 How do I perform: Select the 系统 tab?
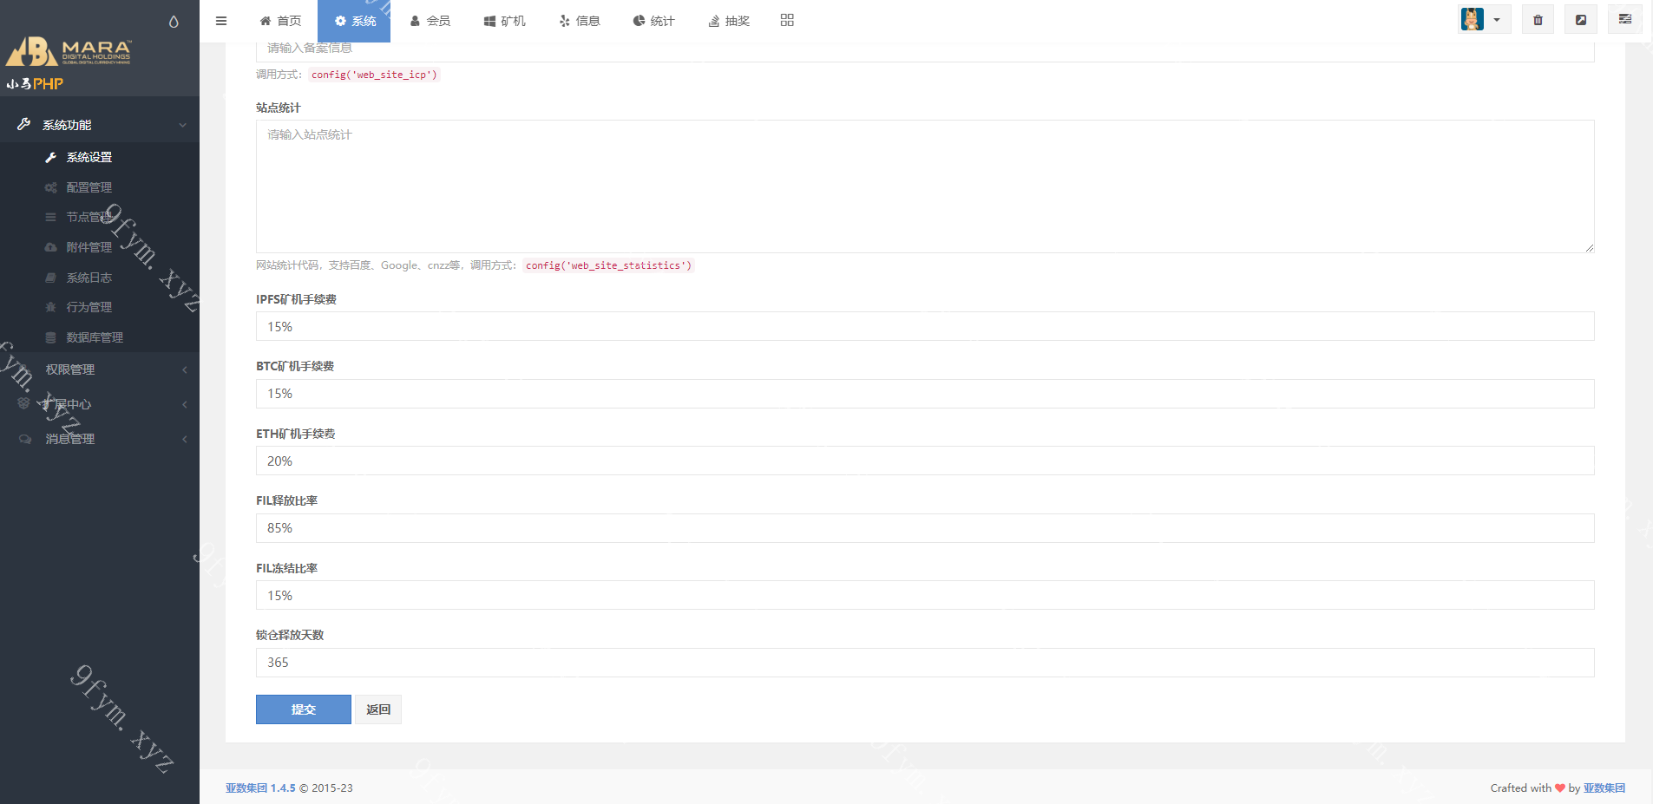[x=355, y=21]
